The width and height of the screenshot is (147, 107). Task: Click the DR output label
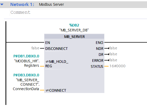pyautogui.click(x=101, y=55)
